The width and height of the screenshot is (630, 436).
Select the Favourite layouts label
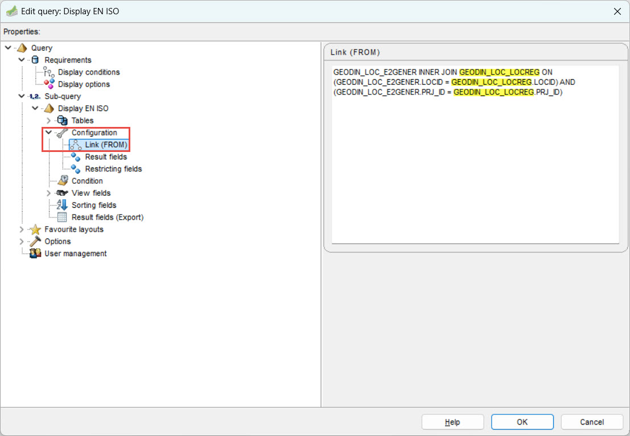click(x=74, y=229)
